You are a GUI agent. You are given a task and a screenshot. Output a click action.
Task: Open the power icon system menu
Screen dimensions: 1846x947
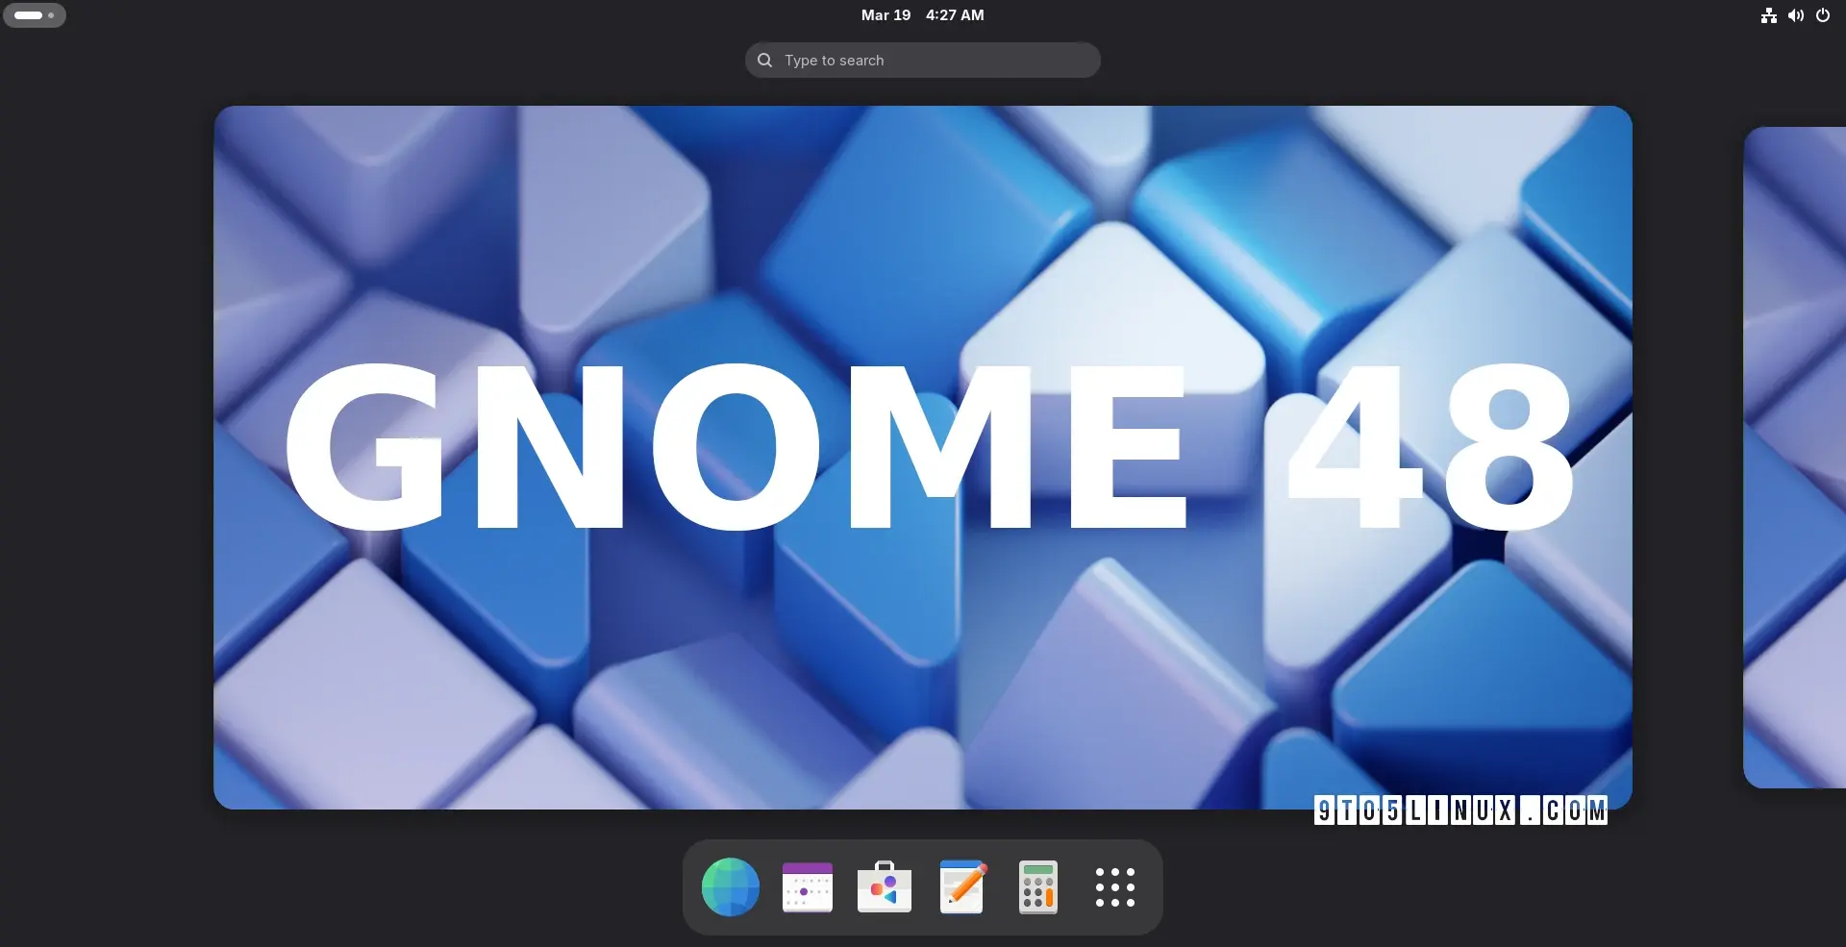pos(1823,15)
